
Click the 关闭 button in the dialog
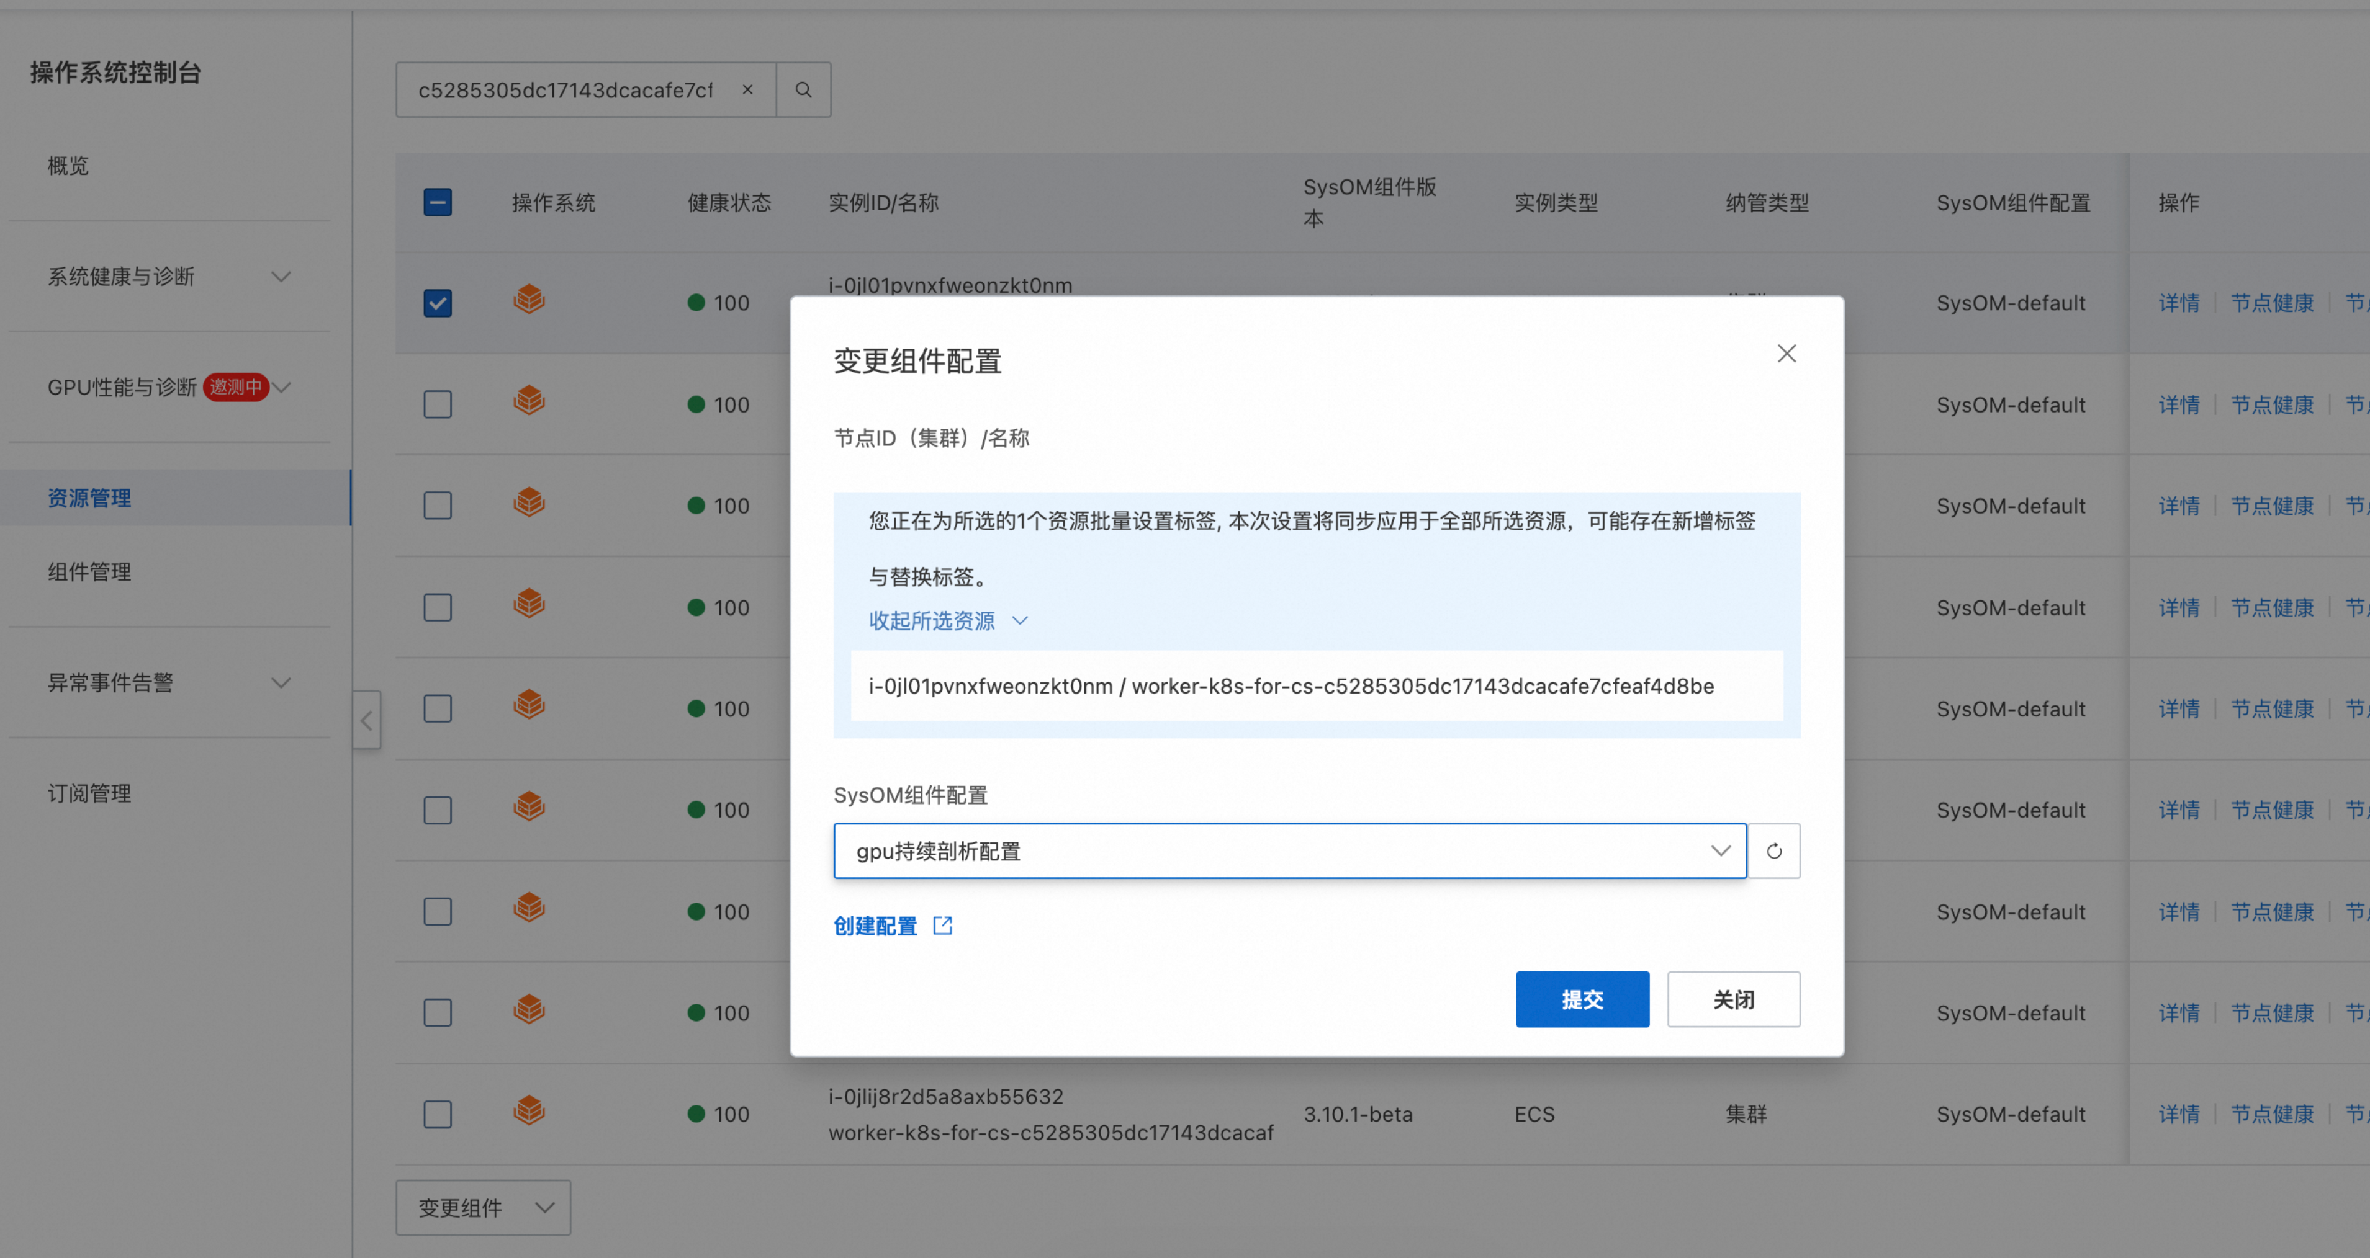pyautogui.click(x=1733, y=999)
